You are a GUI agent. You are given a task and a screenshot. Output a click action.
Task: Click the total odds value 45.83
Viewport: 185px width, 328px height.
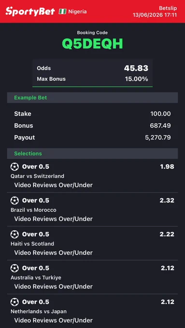pyautogui.click(x=136, y=68)
